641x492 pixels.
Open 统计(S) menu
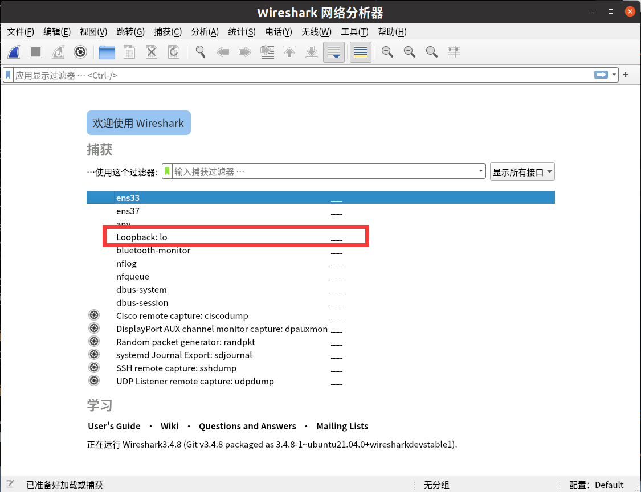point(242,32)
